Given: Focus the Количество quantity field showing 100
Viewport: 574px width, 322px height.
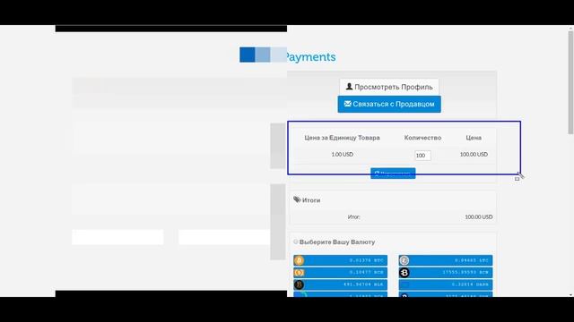Looking at the screenshot, I should pyautogui.click(x=422, y=155).
